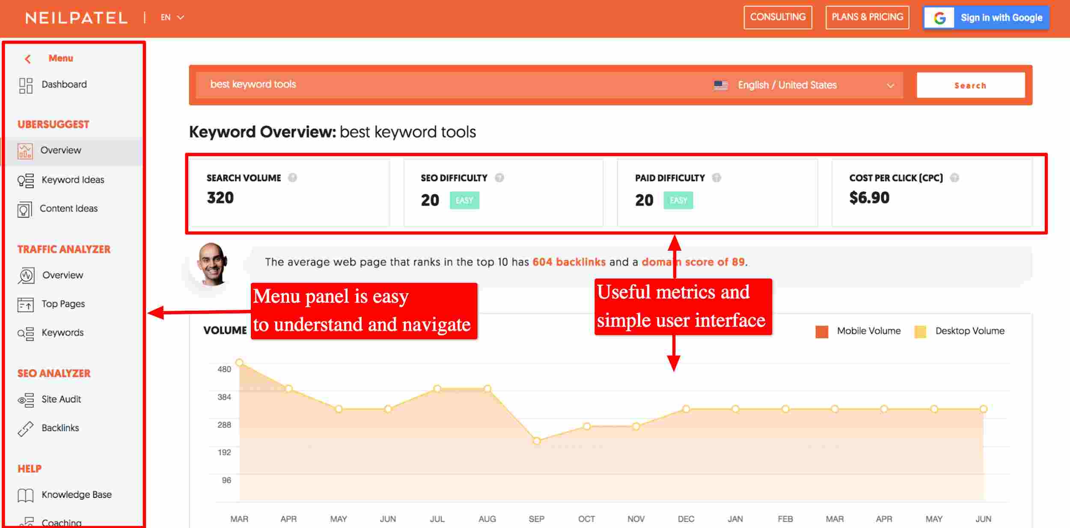Click the Knowledge Base book icon

coord(26,495)
